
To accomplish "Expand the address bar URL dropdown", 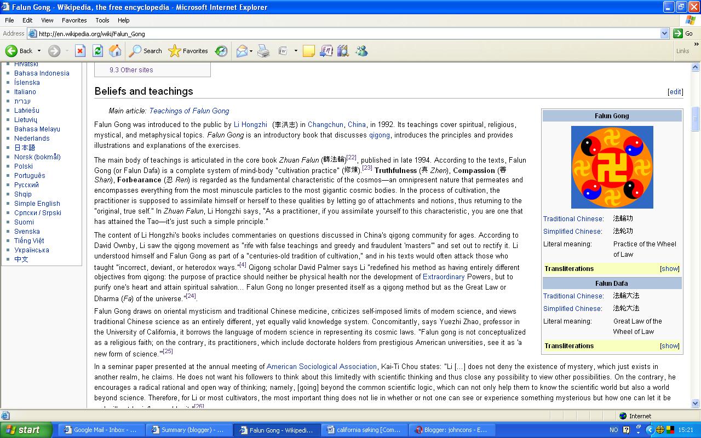I will pos(665,33).
